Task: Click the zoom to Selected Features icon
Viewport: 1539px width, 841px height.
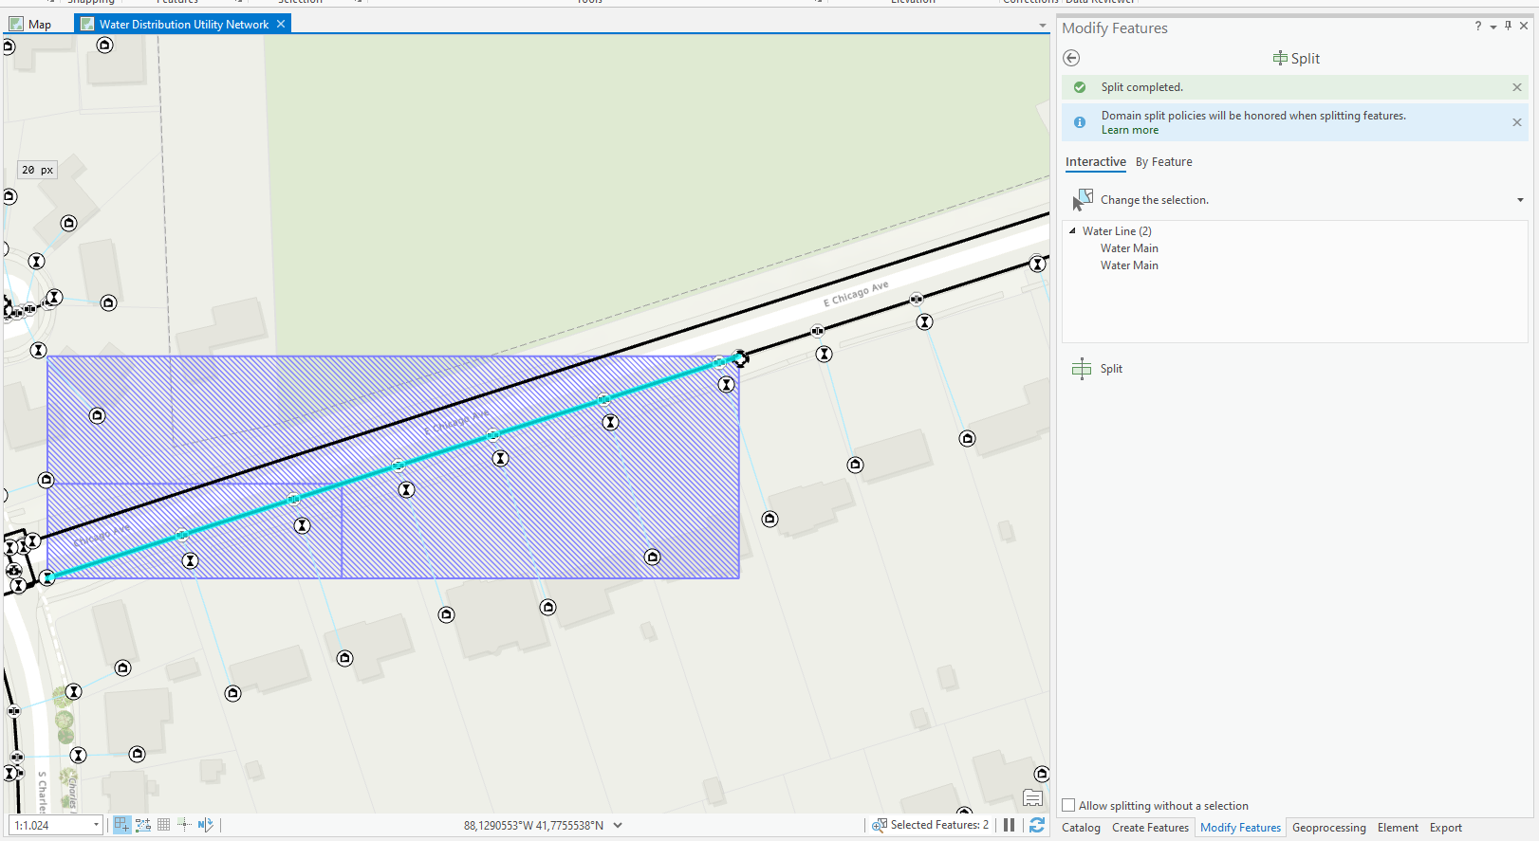Action: pos(880,825)
